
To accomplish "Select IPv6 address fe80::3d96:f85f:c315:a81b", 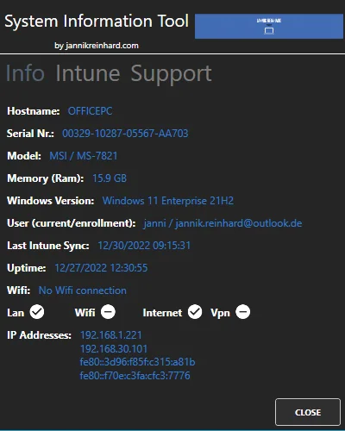I will 138,362.
